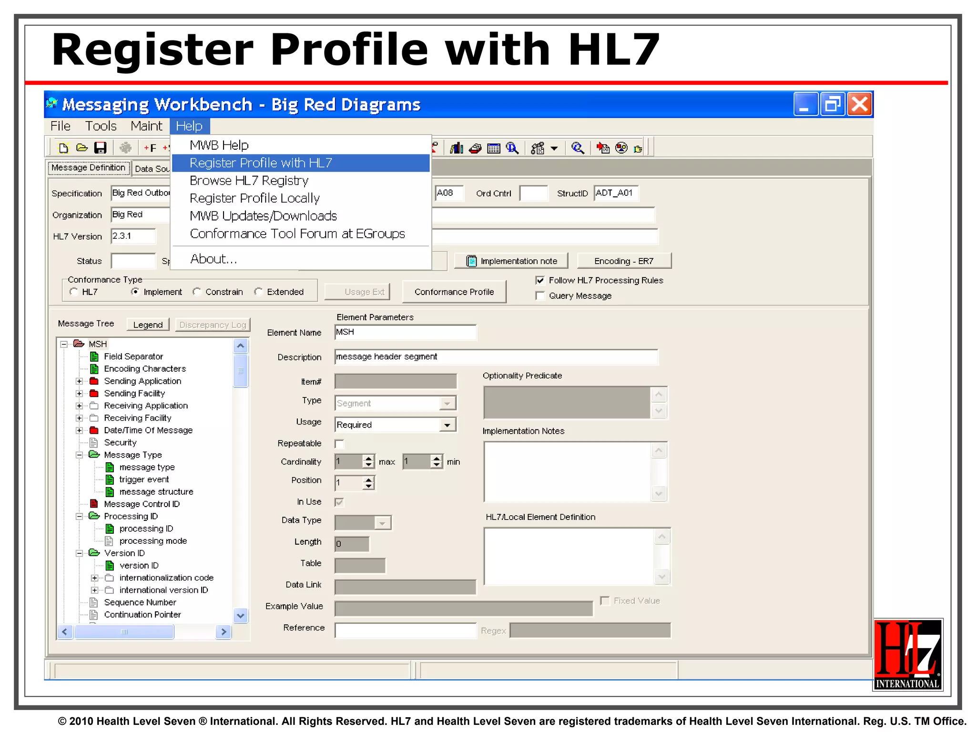
Task: Collapse the MSH tree node
Action: click(x=64, y=344)
